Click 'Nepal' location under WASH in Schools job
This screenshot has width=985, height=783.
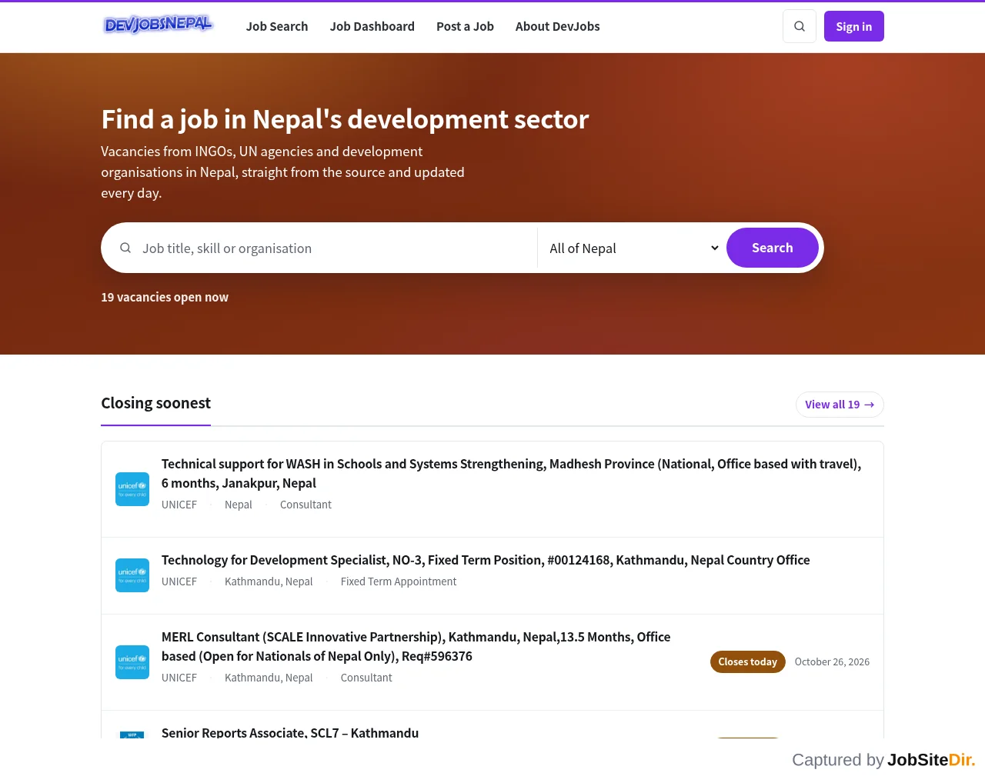click(x=239, y=505)
